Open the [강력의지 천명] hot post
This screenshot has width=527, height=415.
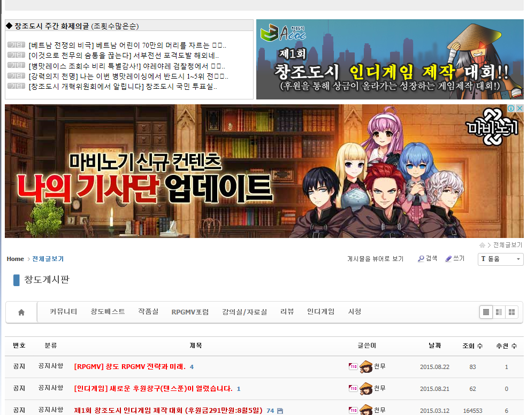tap(128, 76)
